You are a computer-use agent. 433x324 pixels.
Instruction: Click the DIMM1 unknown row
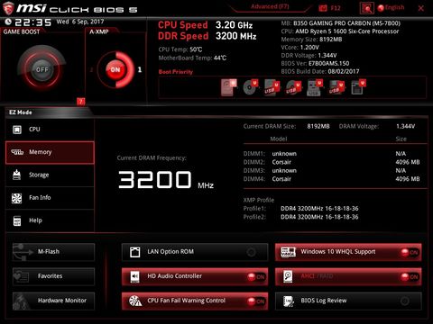pyautogui.click(x=325, y=154)
